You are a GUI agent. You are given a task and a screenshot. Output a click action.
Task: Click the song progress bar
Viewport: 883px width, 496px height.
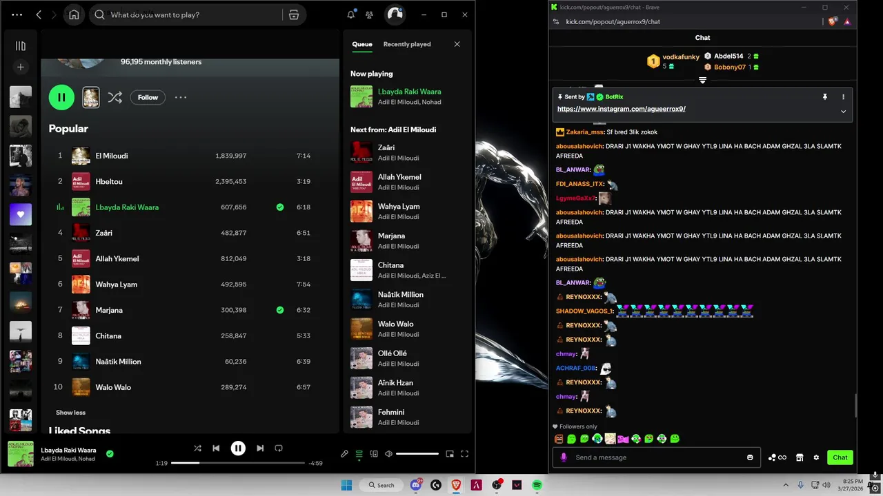(237, 463)
